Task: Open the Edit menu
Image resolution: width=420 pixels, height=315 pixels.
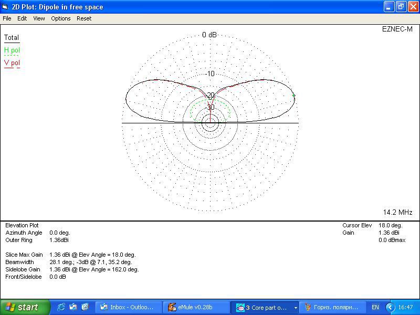Action: [22, 18]
